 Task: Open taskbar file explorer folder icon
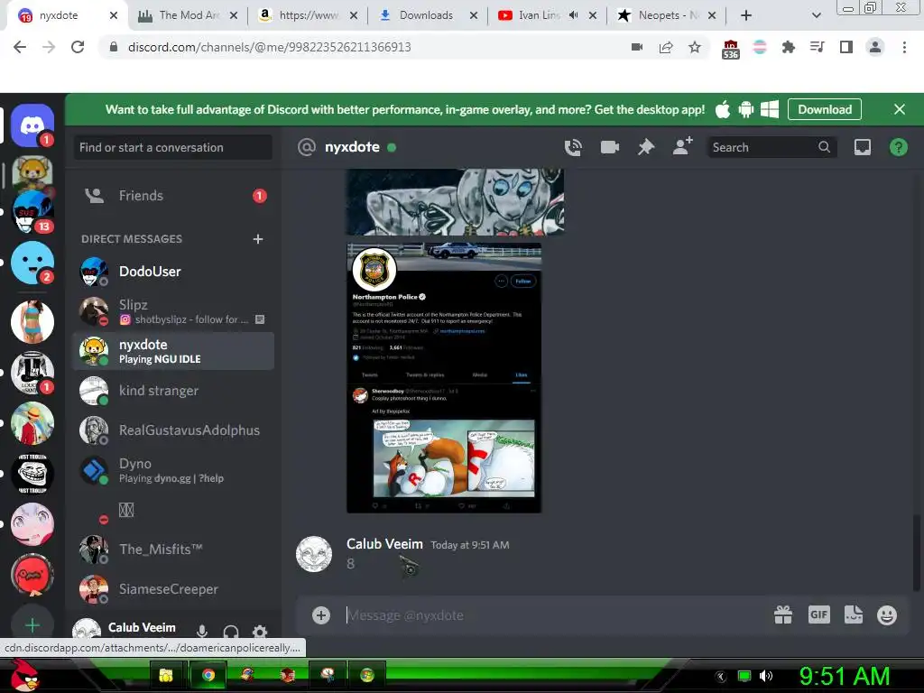167,675
